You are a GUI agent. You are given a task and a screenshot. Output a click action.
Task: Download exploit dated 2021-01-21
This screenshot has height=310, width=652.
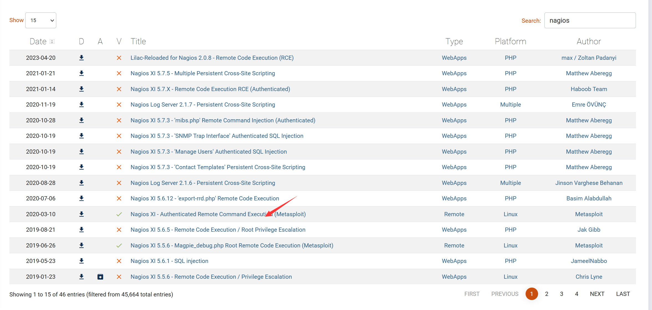click(x=81, y=73)
